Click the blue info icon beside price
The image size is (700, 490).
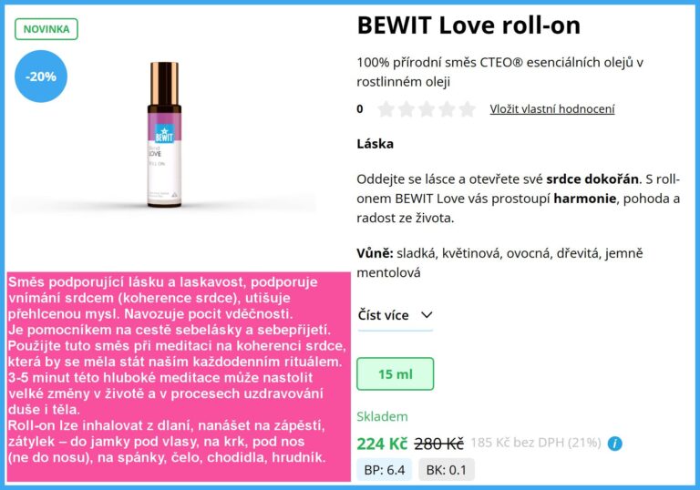(614, 444)
